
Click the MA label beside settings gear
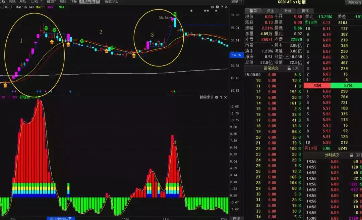point(213,7)
